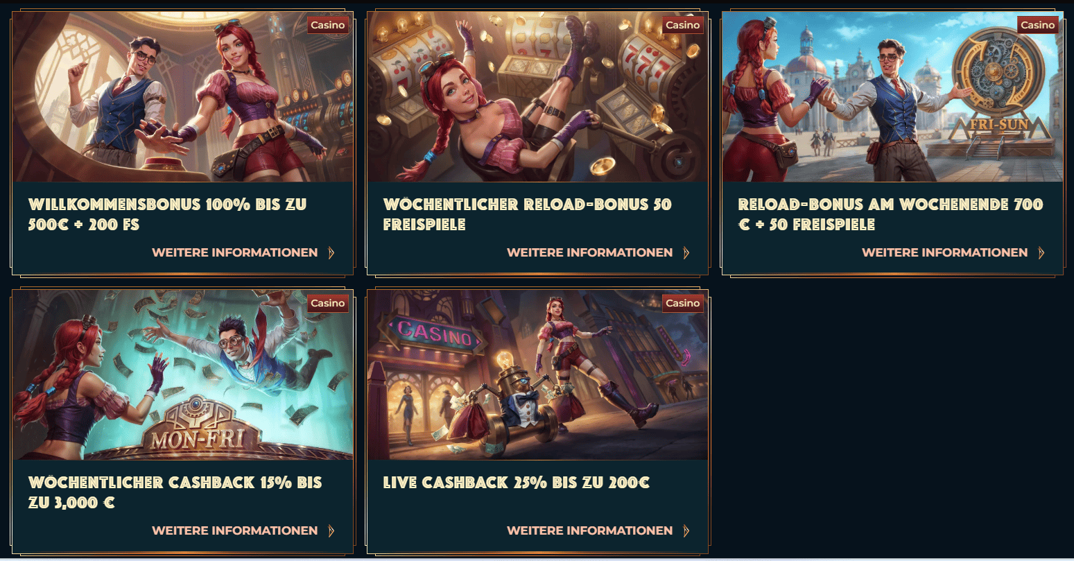Viewport: 1074px width, 561px height.
Task: Click the arrow icon on Wochenende Reload-Bonus card
Action: click(1041, 252)
